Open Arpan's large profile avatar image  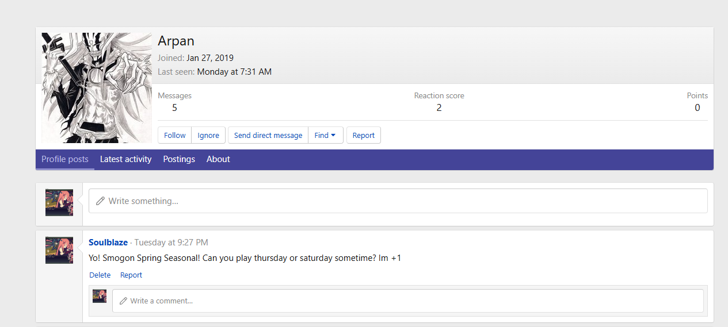pyautogui.click(x=97, y=87)
